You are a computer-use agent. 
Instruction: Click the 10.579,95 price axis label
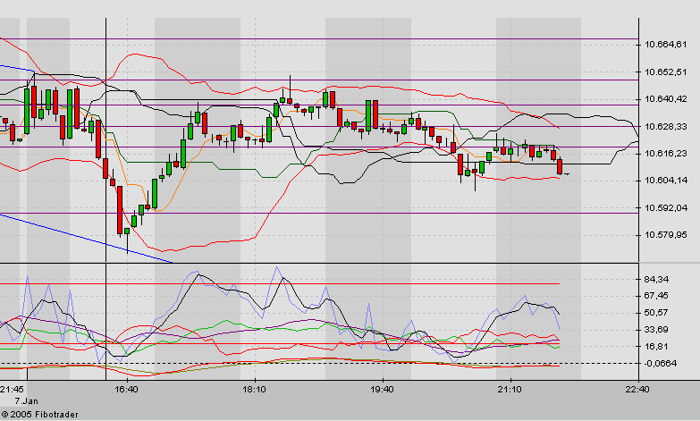(665, 235)
